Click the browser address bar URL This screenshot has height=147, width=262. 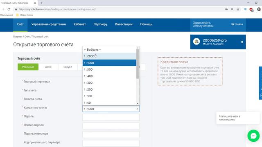57,9
